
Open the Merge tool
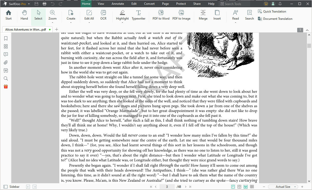[203, 15]
